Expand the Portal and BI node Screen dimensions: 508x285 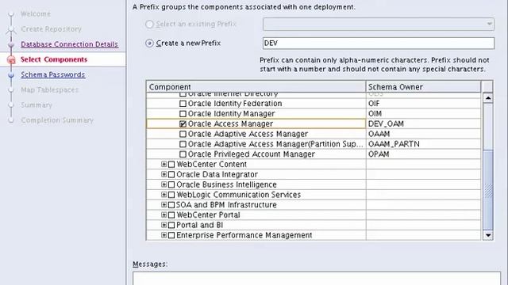[x=164, y=225]
